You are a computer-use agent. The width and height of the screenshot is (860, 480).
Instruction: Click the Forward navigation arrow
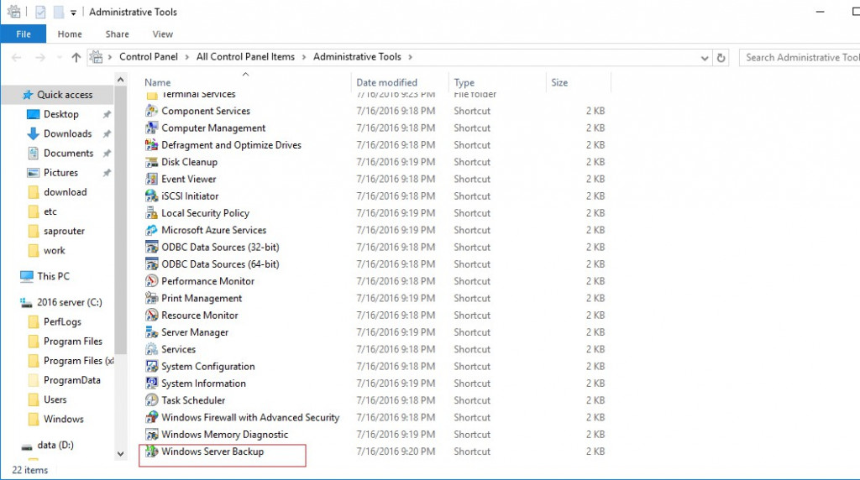(x=40, y=58)
